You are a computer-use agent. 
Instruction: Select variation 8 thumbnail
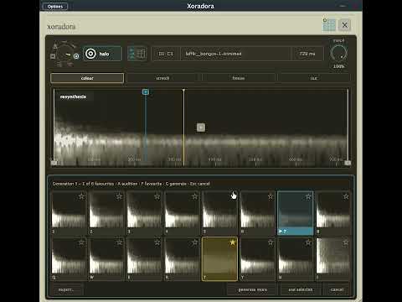point(333,213)
